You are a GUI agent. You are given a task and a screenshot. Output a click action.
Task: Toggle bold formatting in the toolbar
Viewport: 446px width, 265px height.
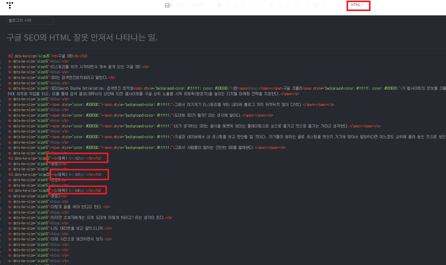click(220, 5)
